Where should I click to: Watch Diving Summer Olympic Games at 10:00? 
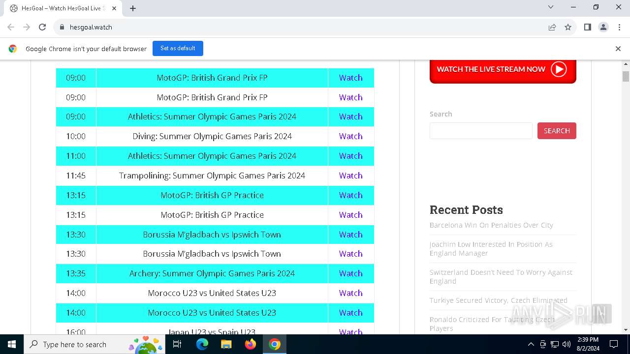click(350, 136)
